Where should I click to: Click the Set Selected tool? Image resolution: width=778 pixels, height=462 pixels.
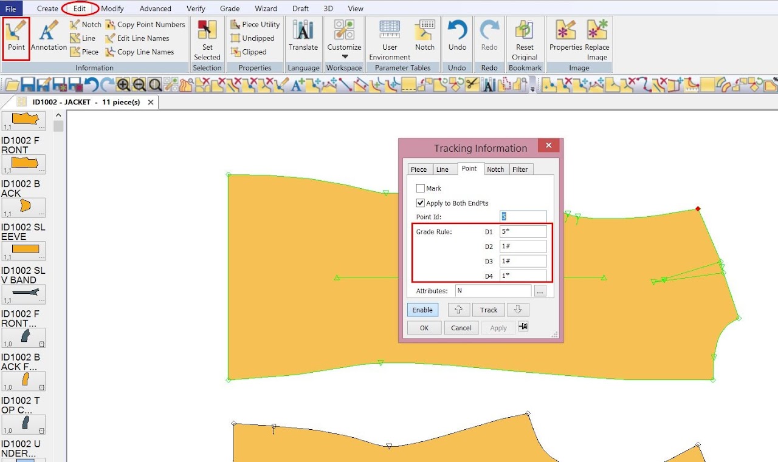click(207, 39)
